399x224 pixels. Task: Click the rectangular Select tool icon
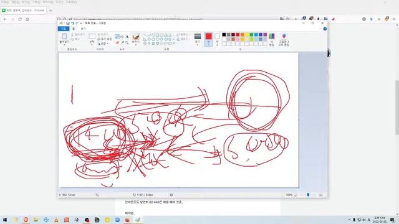coord(92,36)
